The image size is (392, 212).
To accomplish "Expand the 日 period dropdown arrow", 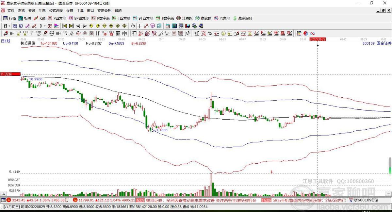I will (x=9, y=26).
